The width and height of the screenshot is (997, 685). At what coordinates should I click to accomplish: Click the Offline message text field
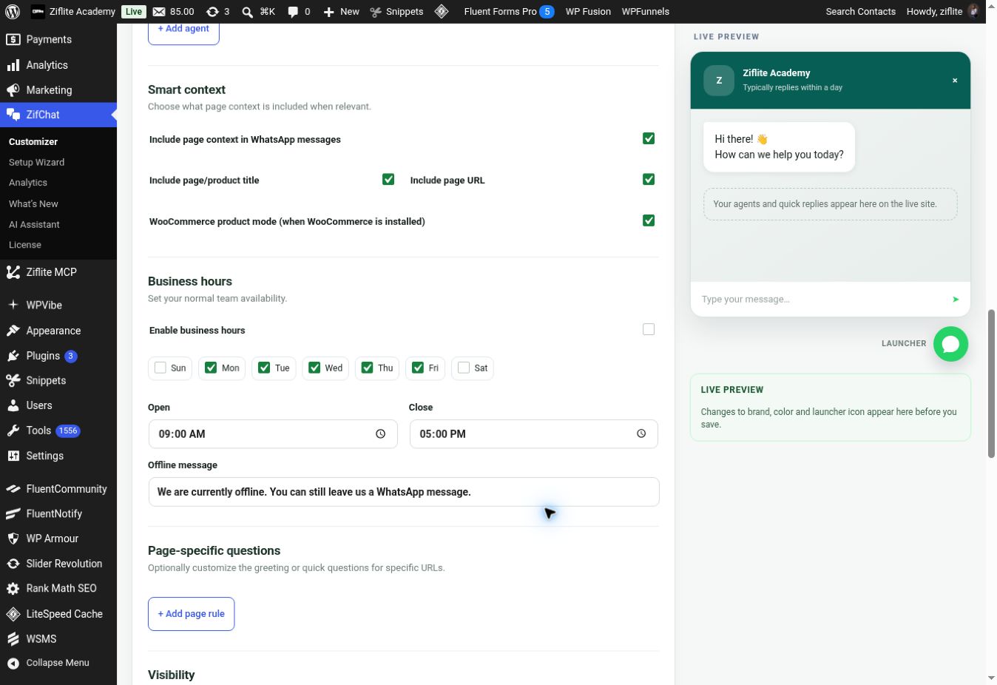(x=403, y=492)
